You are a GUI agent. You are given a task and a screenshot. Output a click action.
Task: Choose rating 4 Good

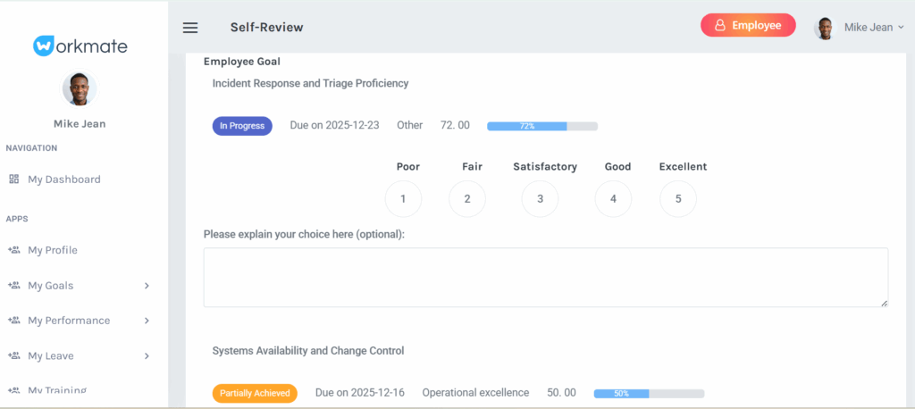[x=613, y=199]
